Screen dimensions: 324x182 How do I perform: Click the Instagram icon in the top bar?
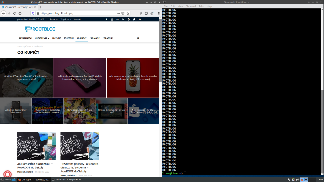pyautogui.click(x=112, y=19)
